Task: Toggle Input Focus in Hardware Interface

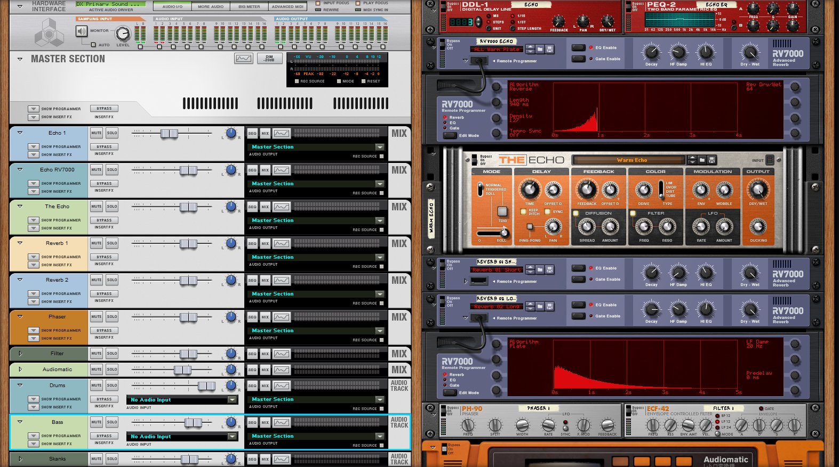Action: 318,3
